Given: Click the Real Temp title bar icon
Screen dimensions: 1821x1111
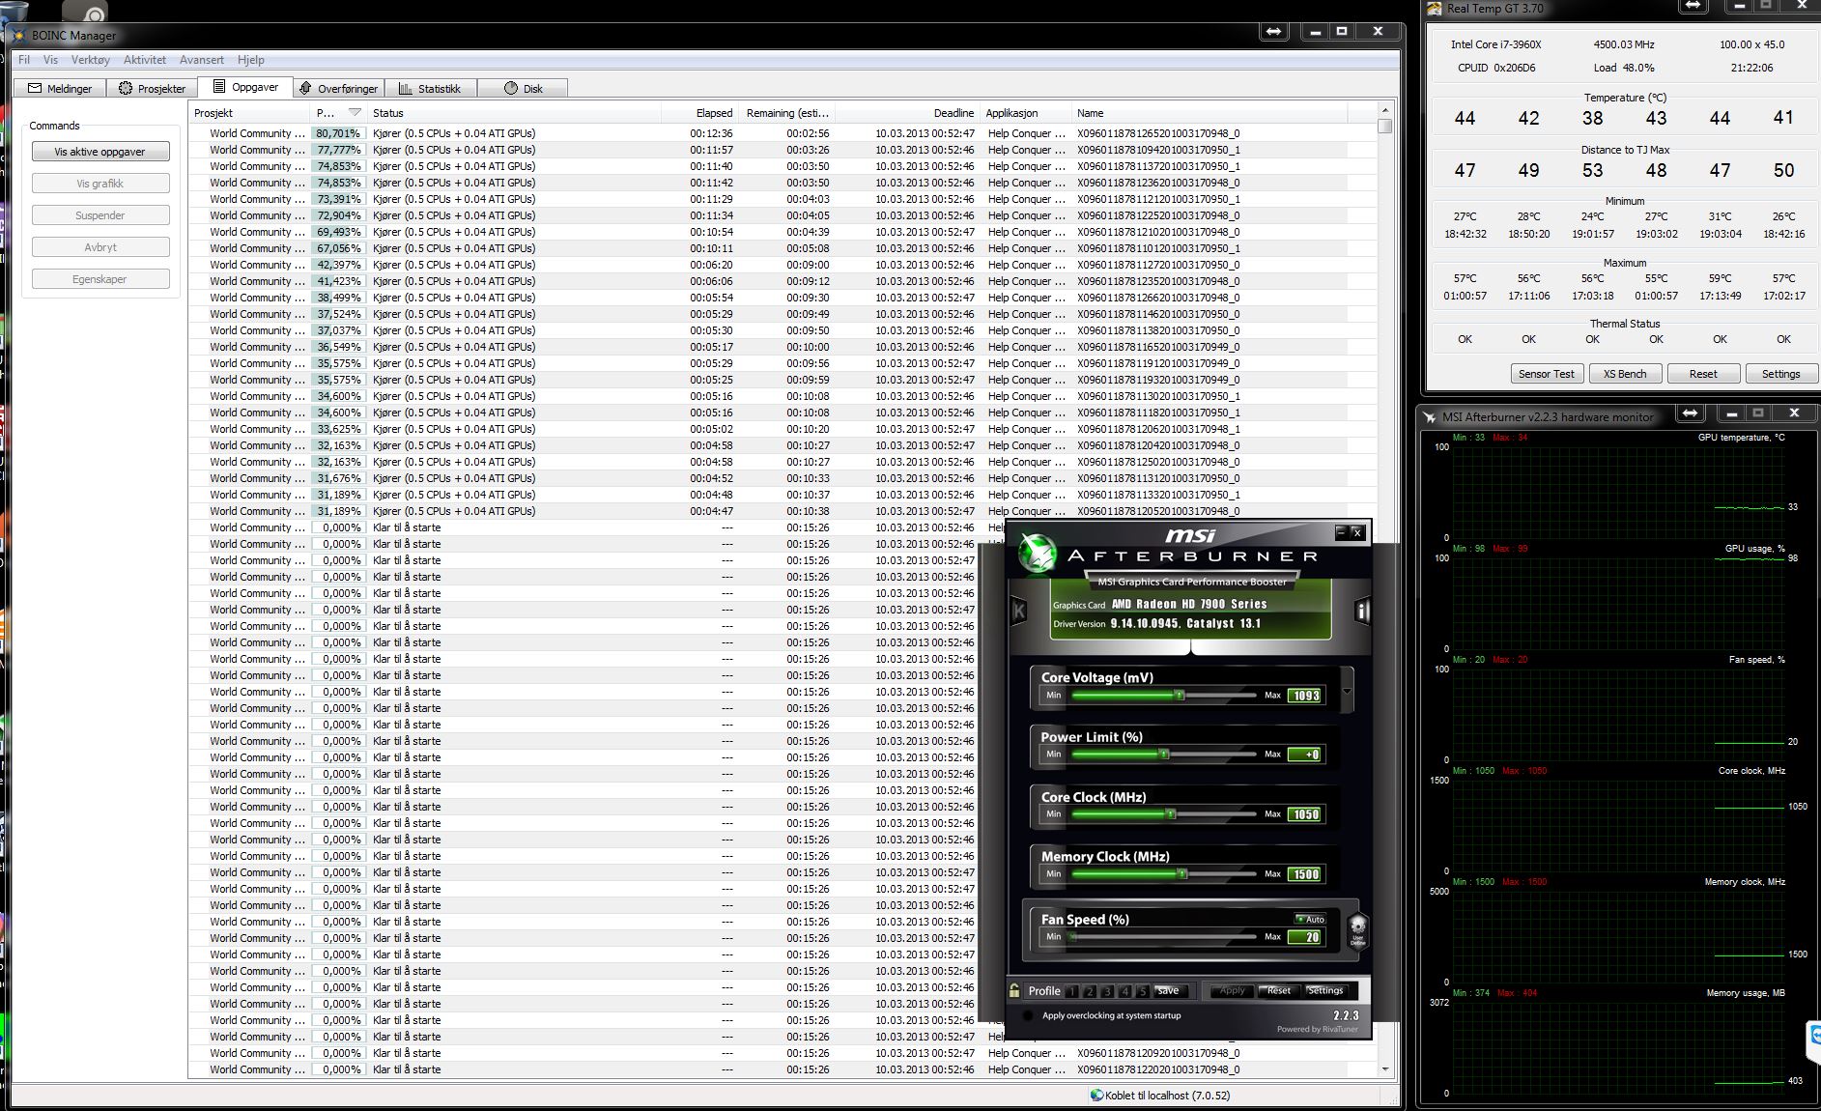Looking at the screenshot, I should [1435, 9].
